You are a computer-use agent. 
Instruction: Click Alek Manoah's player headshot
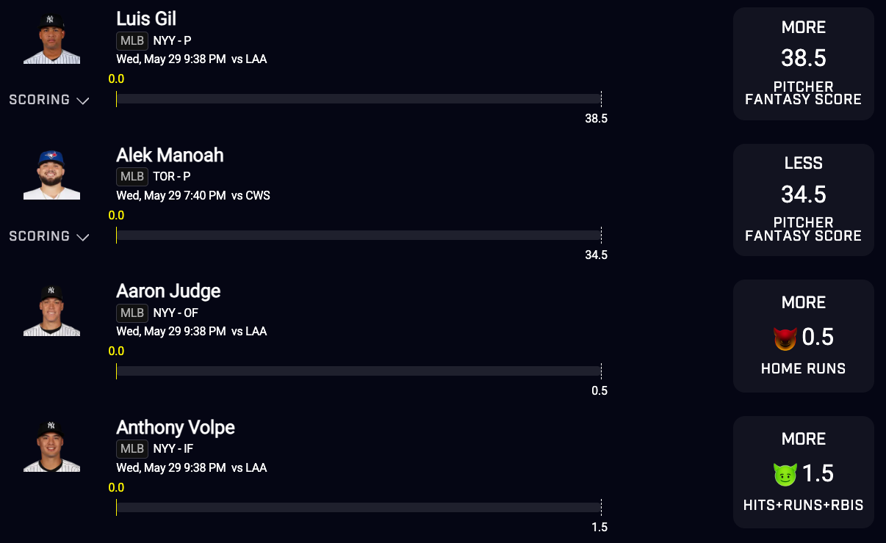point(51,175)
